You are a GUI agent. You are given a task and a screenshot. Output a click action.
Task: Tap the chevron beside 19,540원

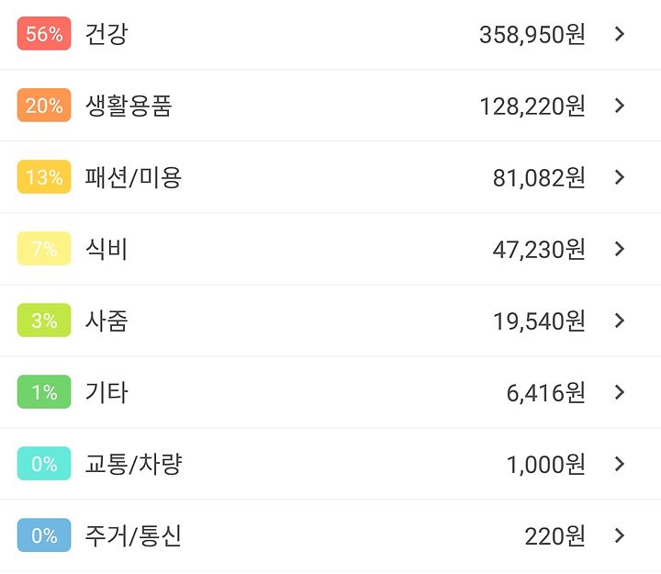pyautogui.click(x=620, y=321)
